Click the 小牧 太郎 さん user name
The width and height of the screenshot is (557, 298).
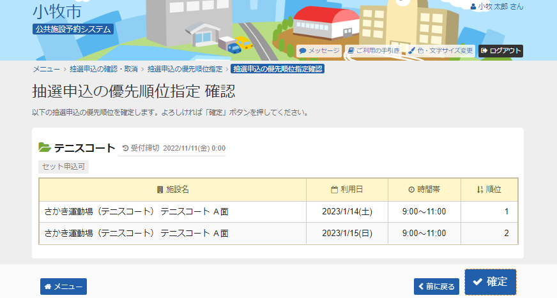pyautogui.click(x=501, y=7)
